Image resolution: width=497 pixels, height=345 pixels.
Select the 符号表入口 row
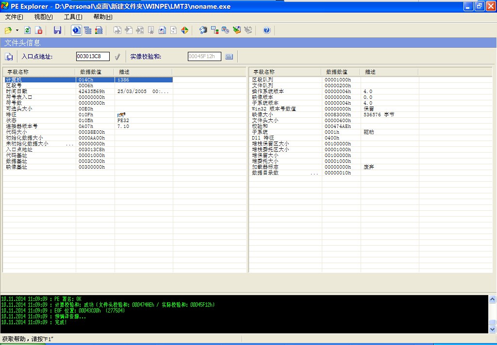[x=88, y=97]
